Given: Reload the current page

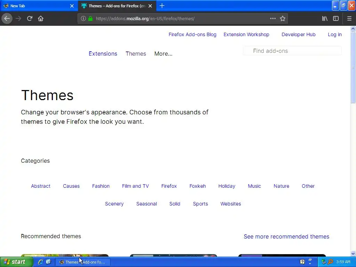Looking at the screenshot, I should (x=30, y=18).
